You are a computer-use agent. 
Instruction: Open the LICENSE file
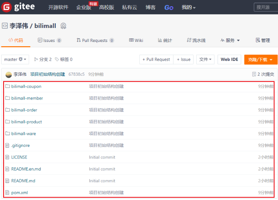coord(19,157)
